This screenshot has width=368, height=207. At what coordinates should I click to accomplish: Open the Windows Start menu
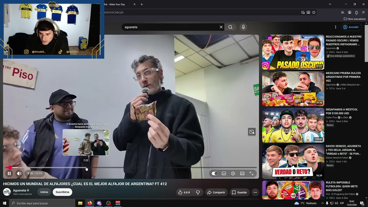click(x=5, y=203)
